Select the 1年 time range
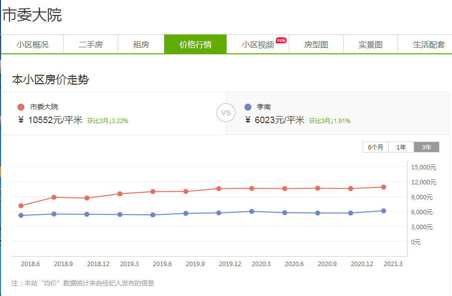 click(401, 147)
